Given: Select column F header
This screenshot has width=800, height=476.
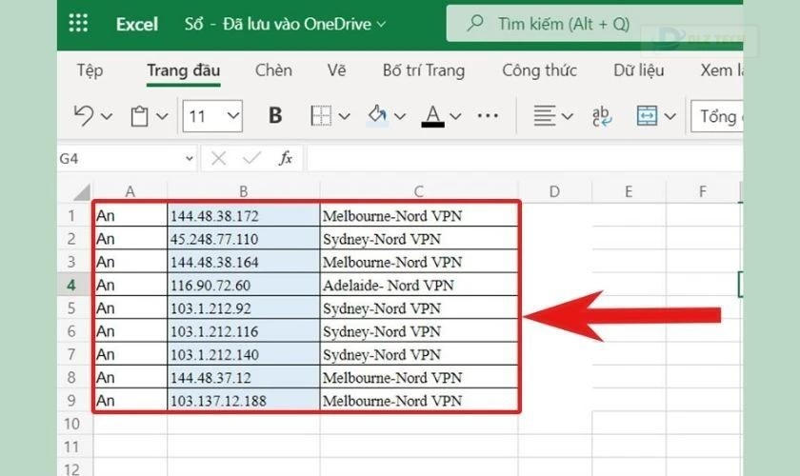Looking at the screenshot, I should coord(703,192).
